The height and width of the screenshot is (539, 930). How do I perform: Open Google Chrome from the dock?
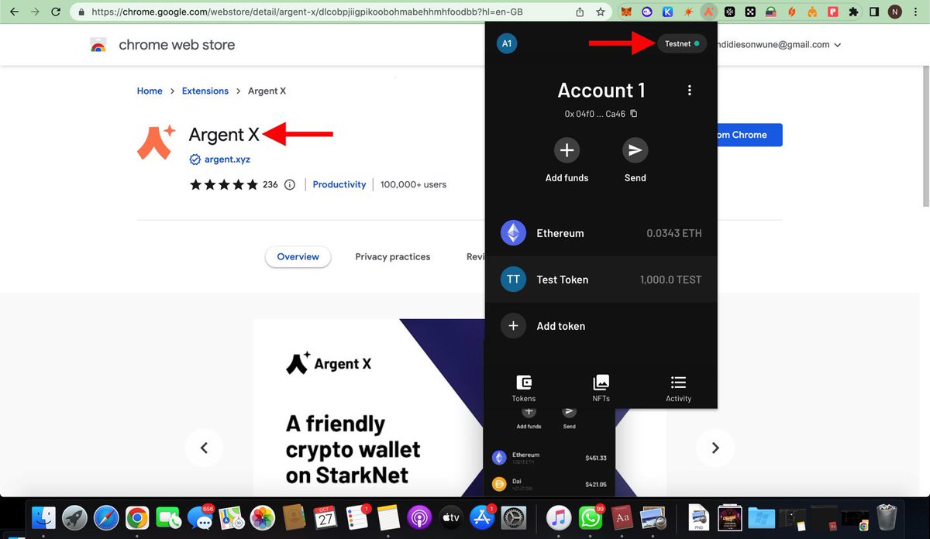click(x=137, y=517)
